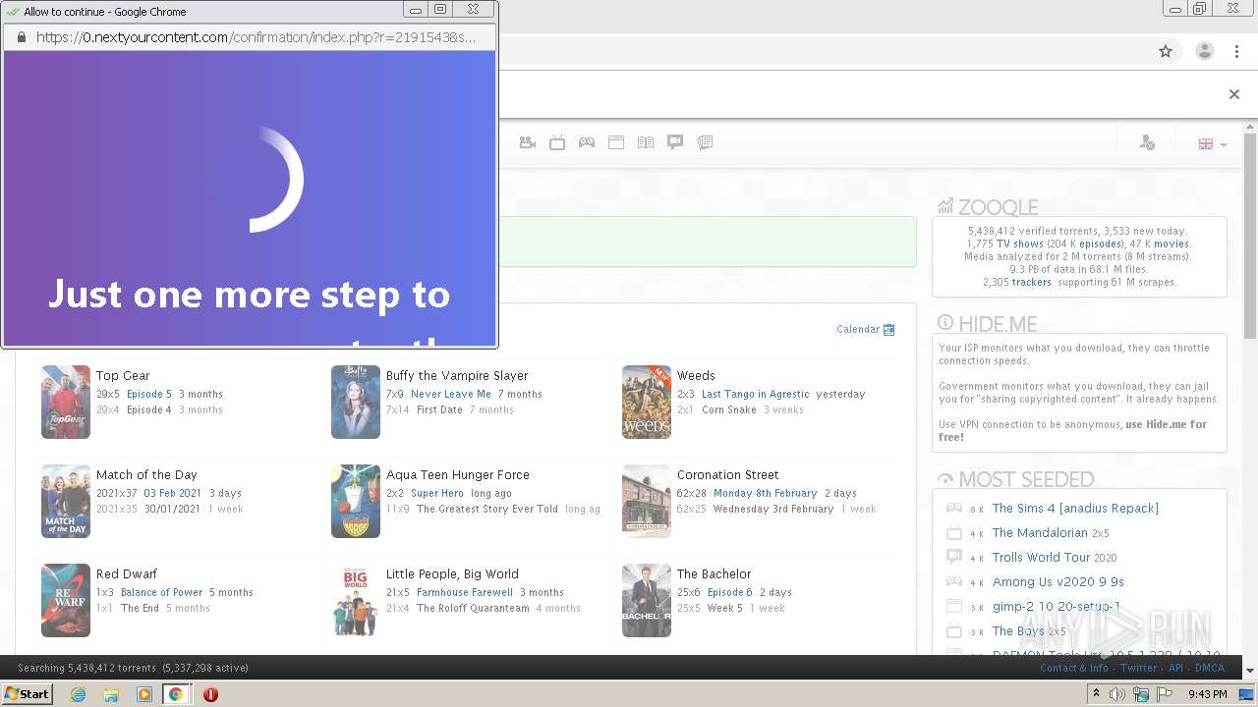Click the page scrollbar down arrow
Image resolution: width=1258 pixels, height=707 pixels.
click(1250, 671)
